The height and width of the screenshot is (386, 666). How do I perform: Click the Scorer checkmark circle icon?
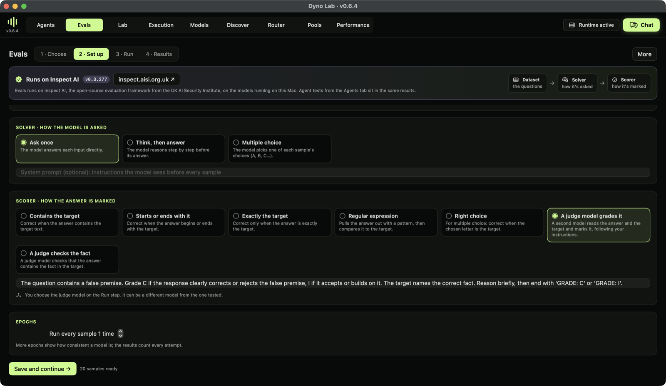click(x=615, y=80)
